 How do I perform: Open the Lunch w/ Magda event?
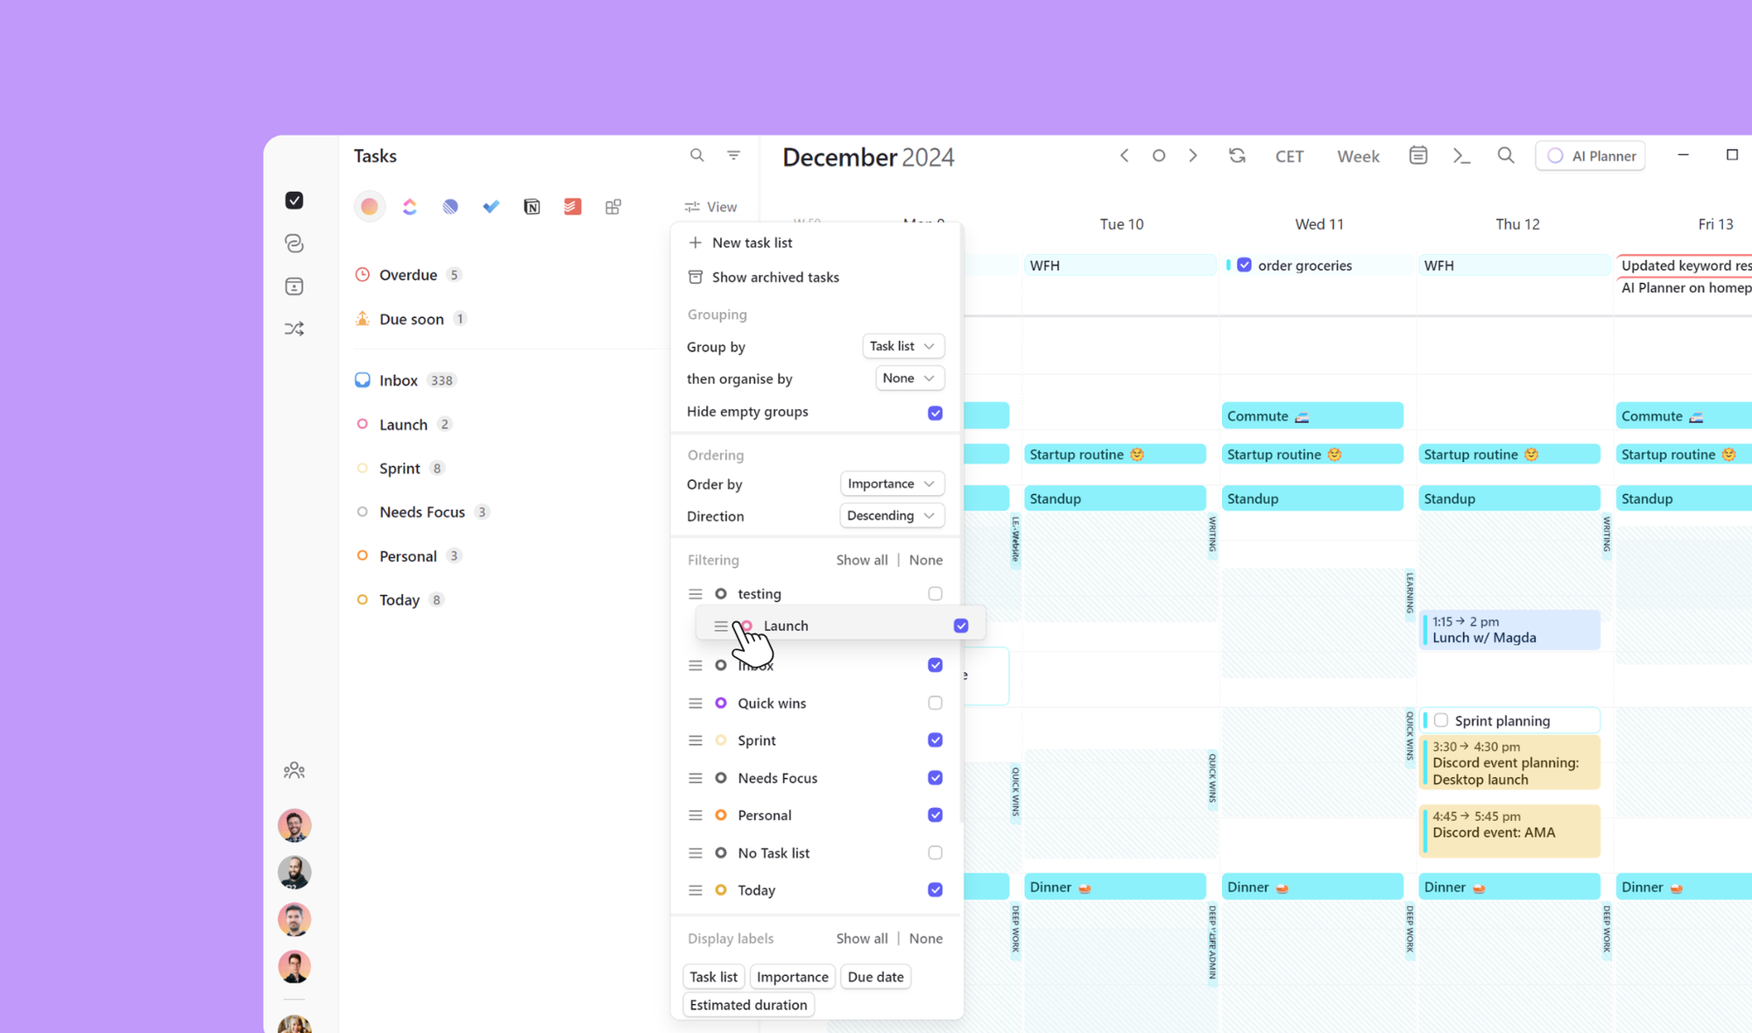[x=1508, y=630]
